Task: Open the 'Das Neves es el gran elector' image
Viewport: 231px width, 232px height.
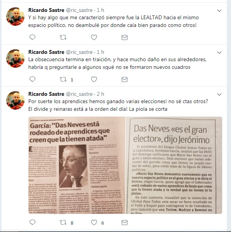Action: [174, 165]
